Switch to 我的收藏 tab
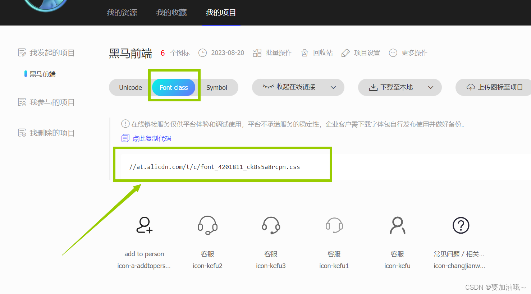 click(171, 13)
